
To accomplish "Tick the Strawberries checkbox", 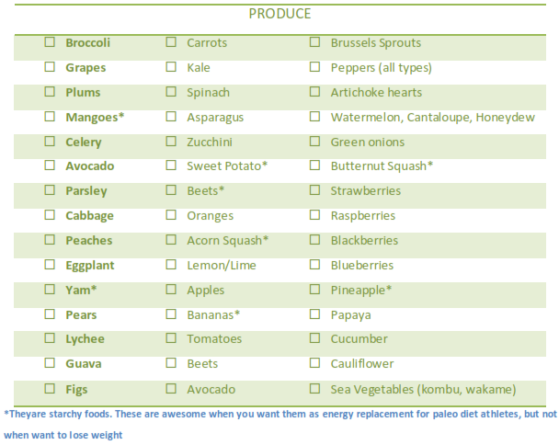I will point(314,191).
